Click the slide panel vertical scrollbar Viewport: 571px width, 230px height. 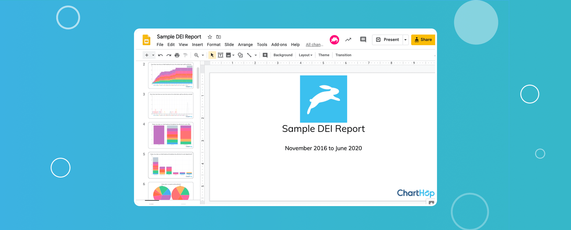coord(198,78)
